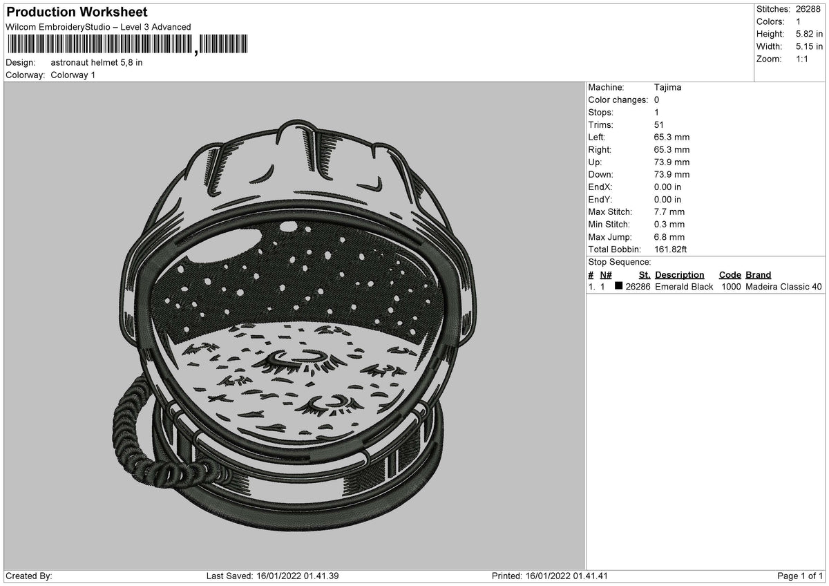Click the astronaut helmet embroidery preview

pyautogui.click(x=294, y=325)
